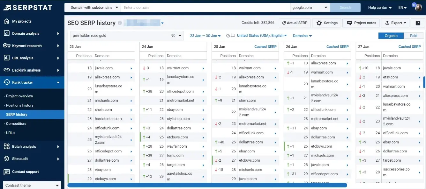Open URLs page in Rank tracker
The width and height of the screenshot is (426, 189).
[10, 133]
